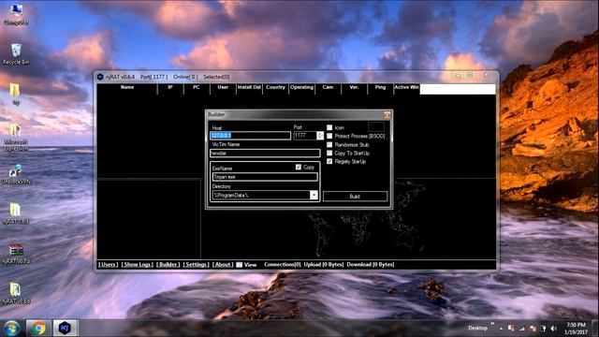This screenshot has height=337, width=599.
Task: Click the Ver. column header
Action: (354, 87)
